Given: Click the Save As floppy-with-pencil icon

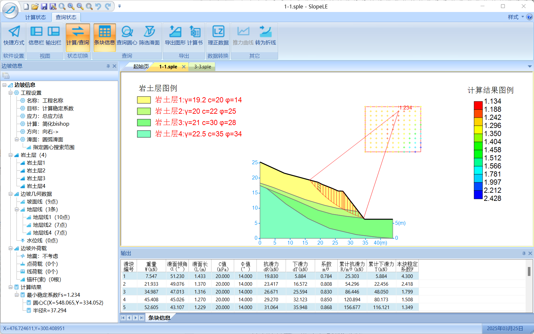Looking at the screenshot, I should [53, 6].
